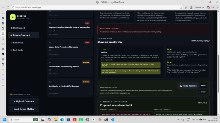Click the battery 95% tray indicator
220x123 pixels.
point(203,119)
